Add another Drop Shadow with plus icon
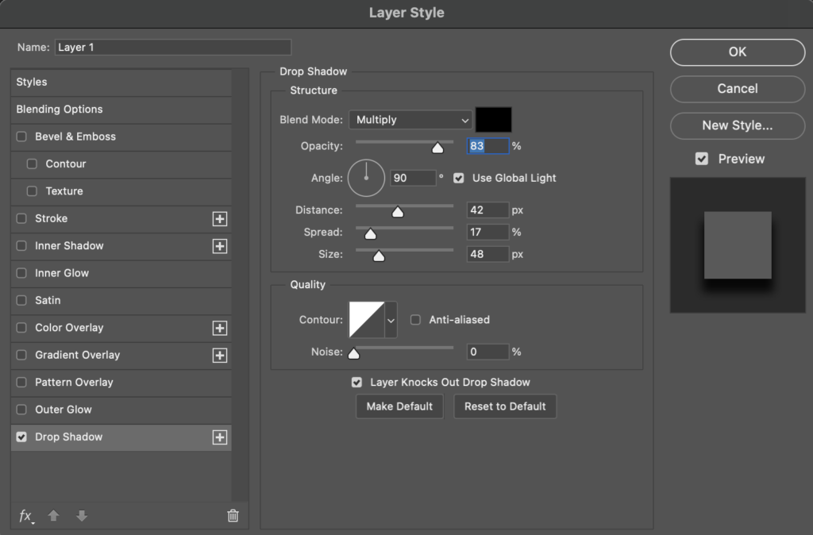Viewport: 813px width, 535px height. [220, 437]
